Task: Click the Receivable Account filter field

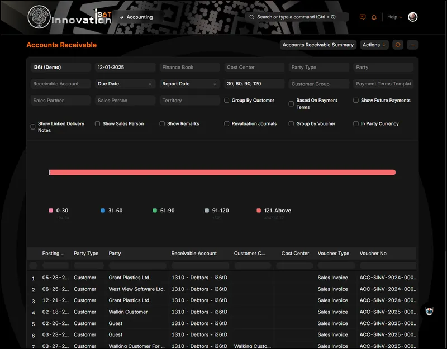Action: (60, 84)
